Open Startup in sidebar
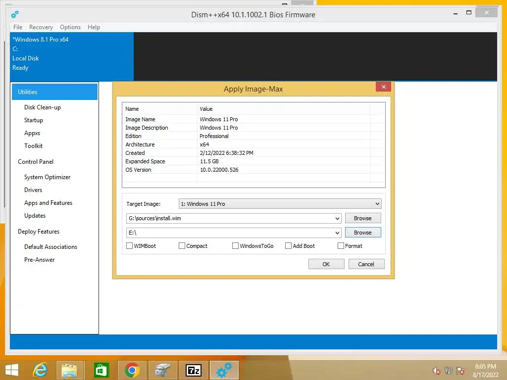This screenshot has width=507, height=380. [33, 120]
